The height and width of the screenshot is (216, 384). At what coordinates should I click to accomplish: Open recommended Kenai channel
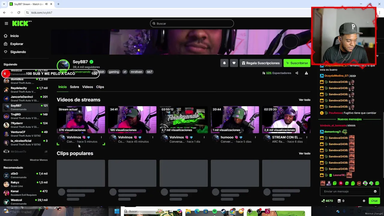(25, 193)
